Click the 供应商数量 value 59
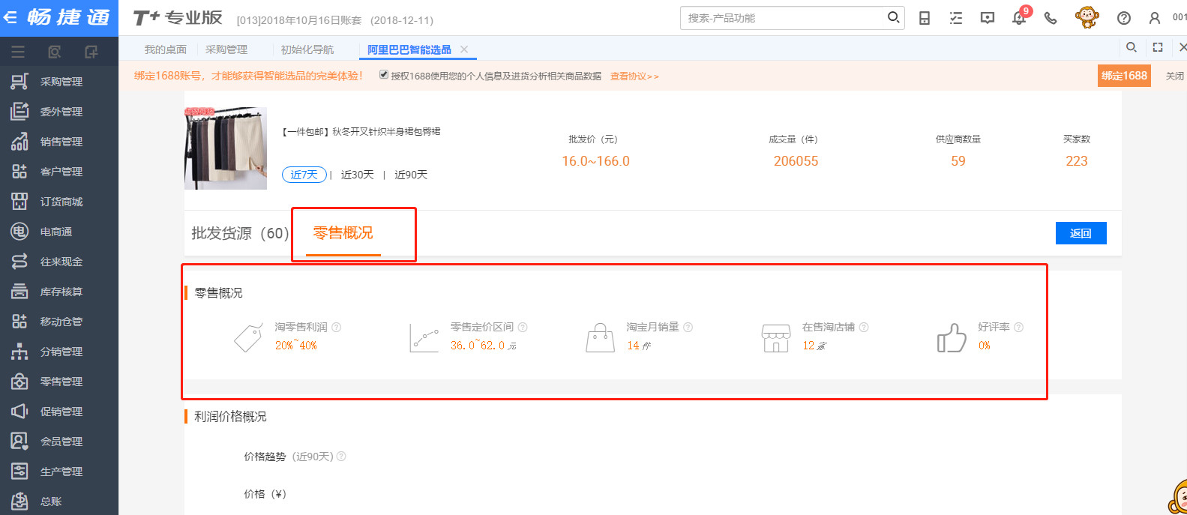1187x515 pixels. point(958,161)
